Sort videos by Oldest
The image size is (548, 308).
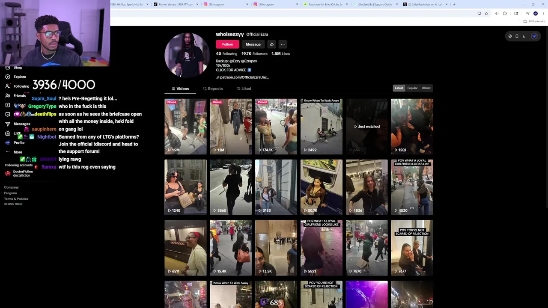(x=426, y=88)
